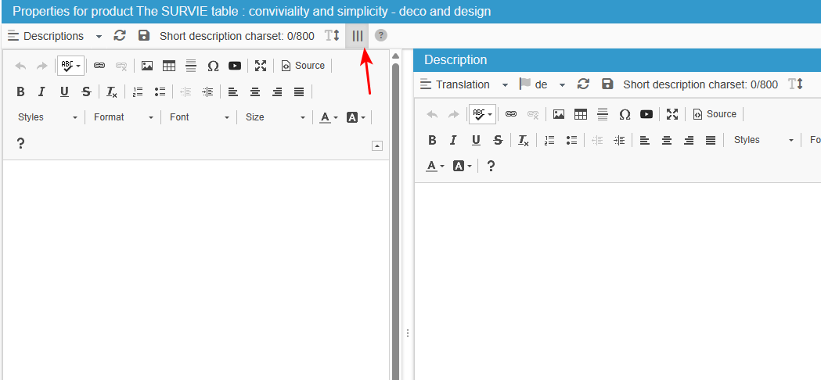Open the Translation dropdown menu
The width and height of the screenshot is (821, 380).
[464, 84]
